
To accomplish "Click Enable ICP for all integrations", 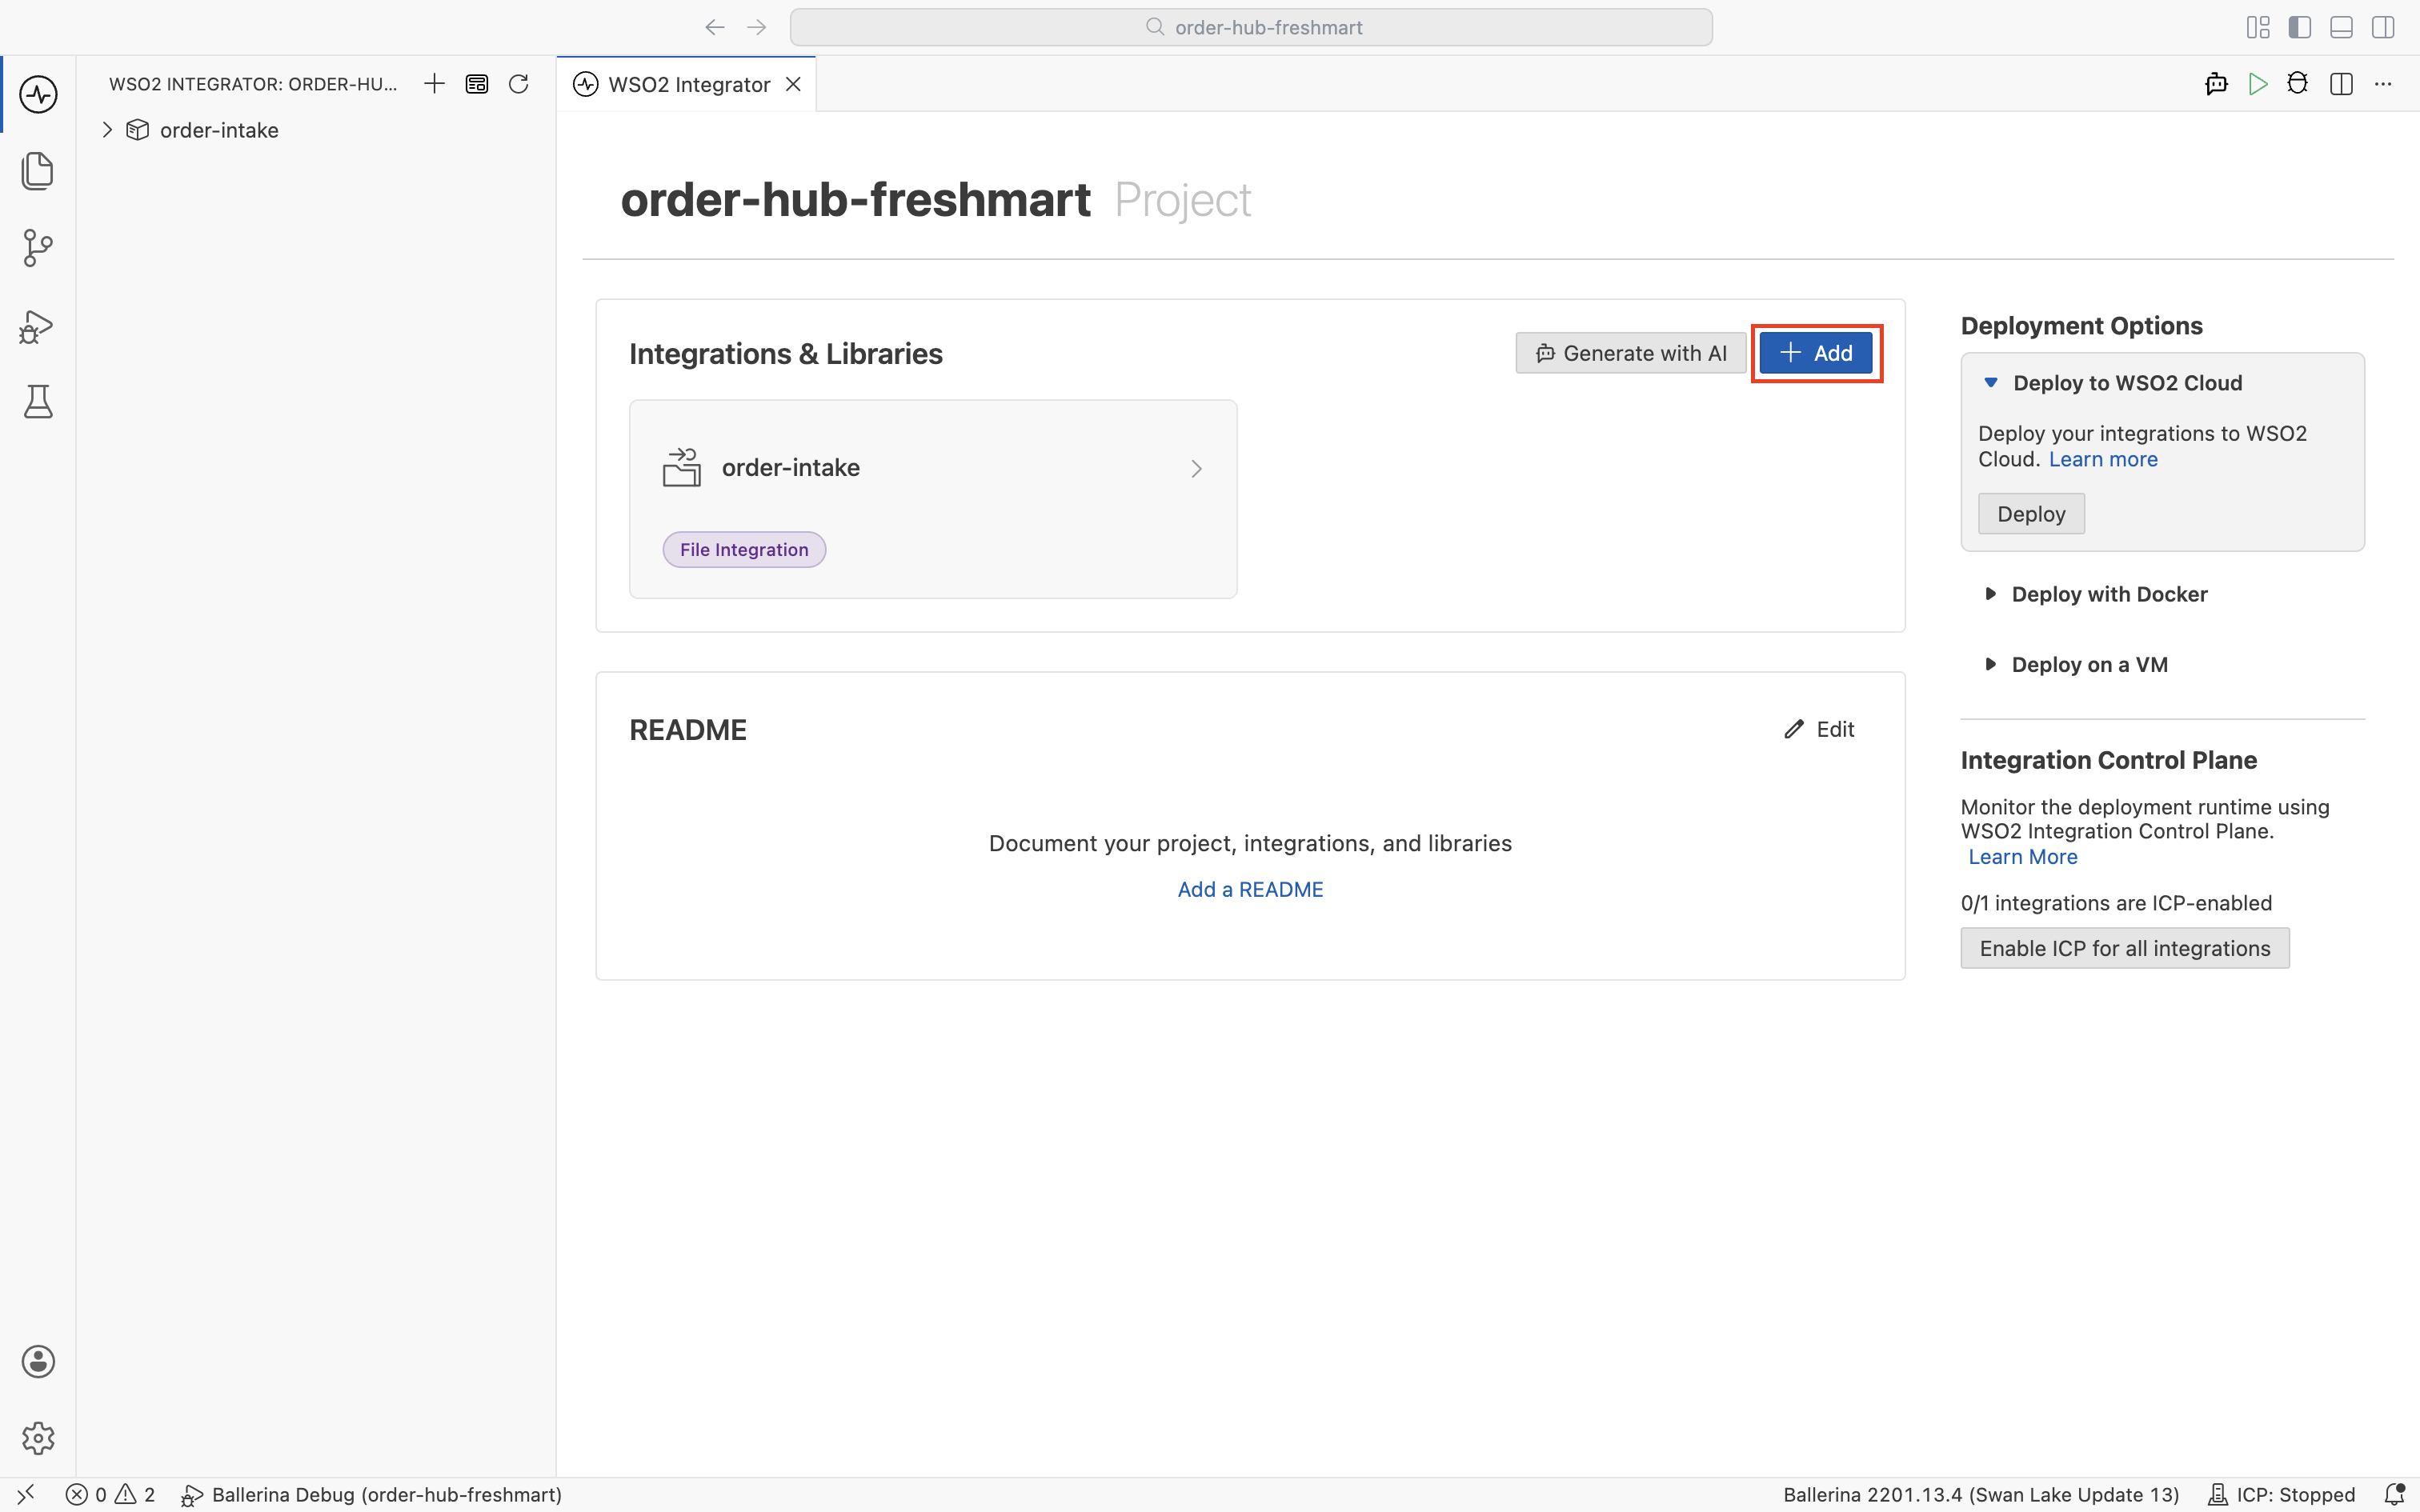I will click(x=2124, y=948).
